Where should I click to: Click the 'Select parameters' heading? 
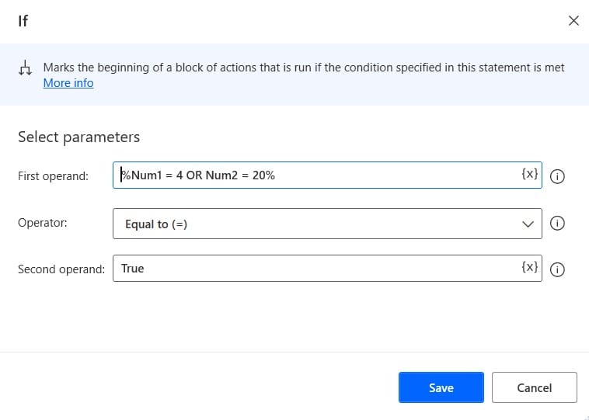coord(79,137)
